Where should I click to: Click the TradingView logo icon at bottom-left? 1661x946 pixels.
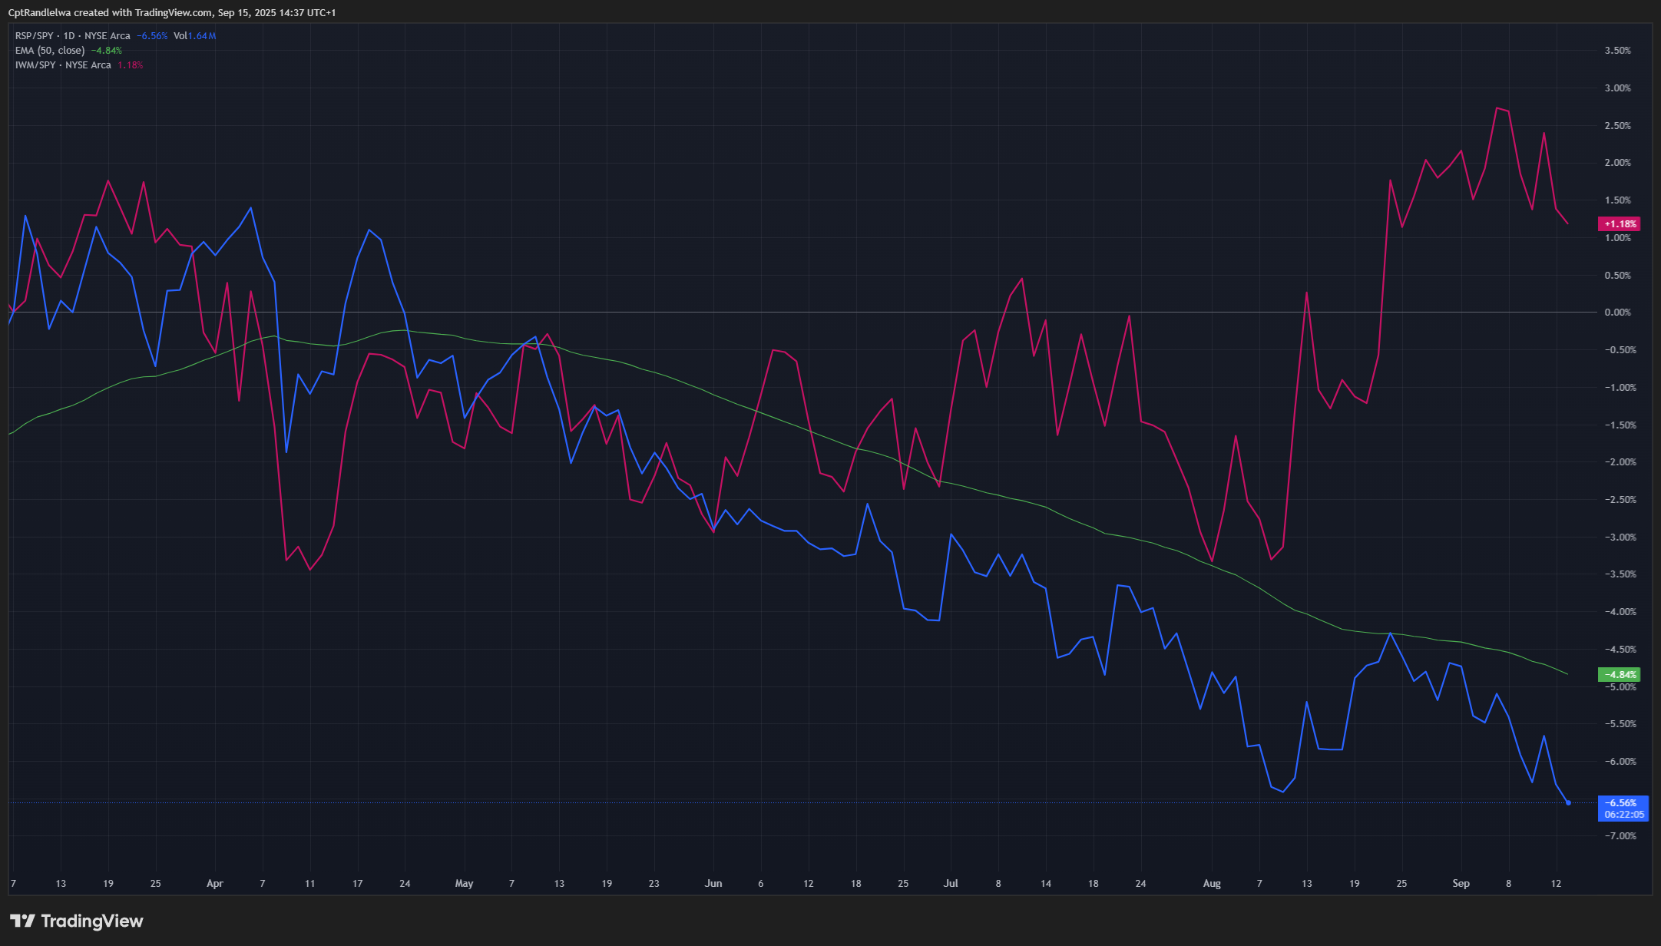point(22,921)
